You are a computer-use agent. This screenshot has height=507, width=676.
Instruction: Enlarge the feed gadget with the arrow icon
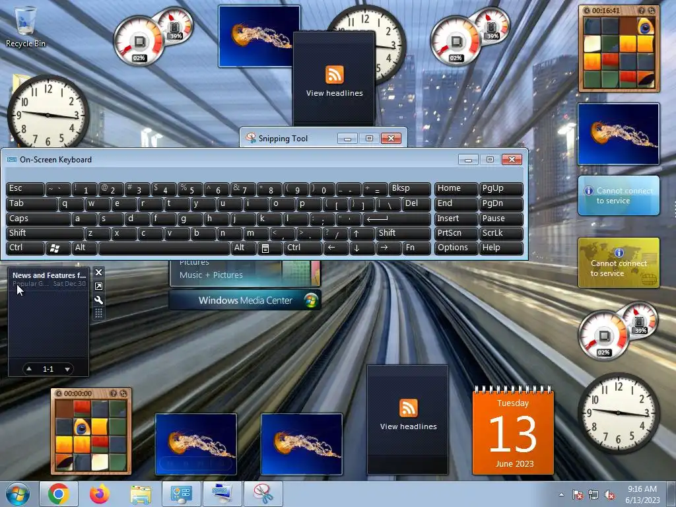(x=99, y=287)
